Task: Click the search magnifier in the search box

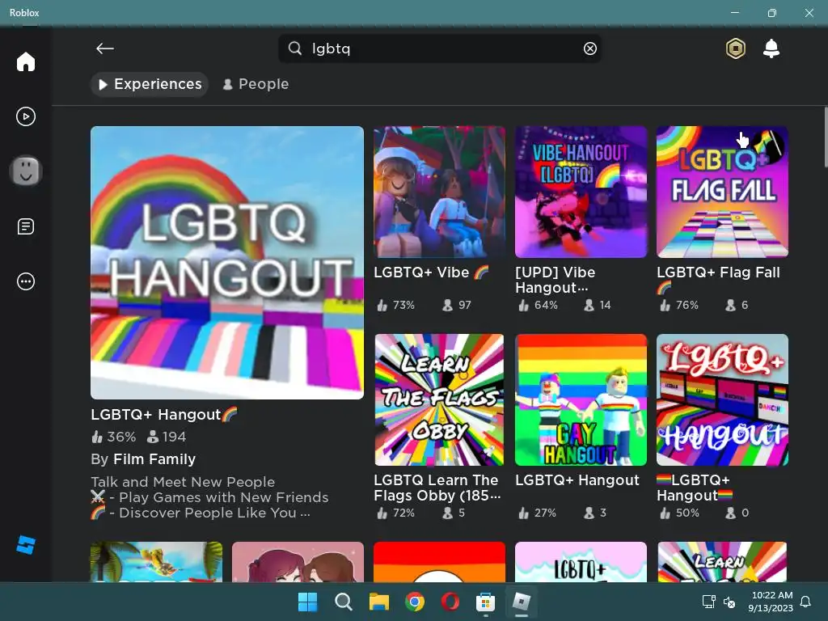Action: coord(294,49)
